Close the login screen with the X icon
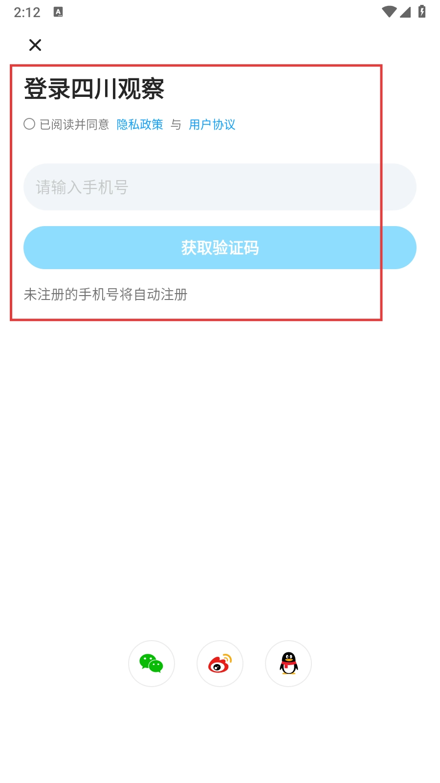The height and width of the screenshot is (783, 440). (x=35, y=45)
